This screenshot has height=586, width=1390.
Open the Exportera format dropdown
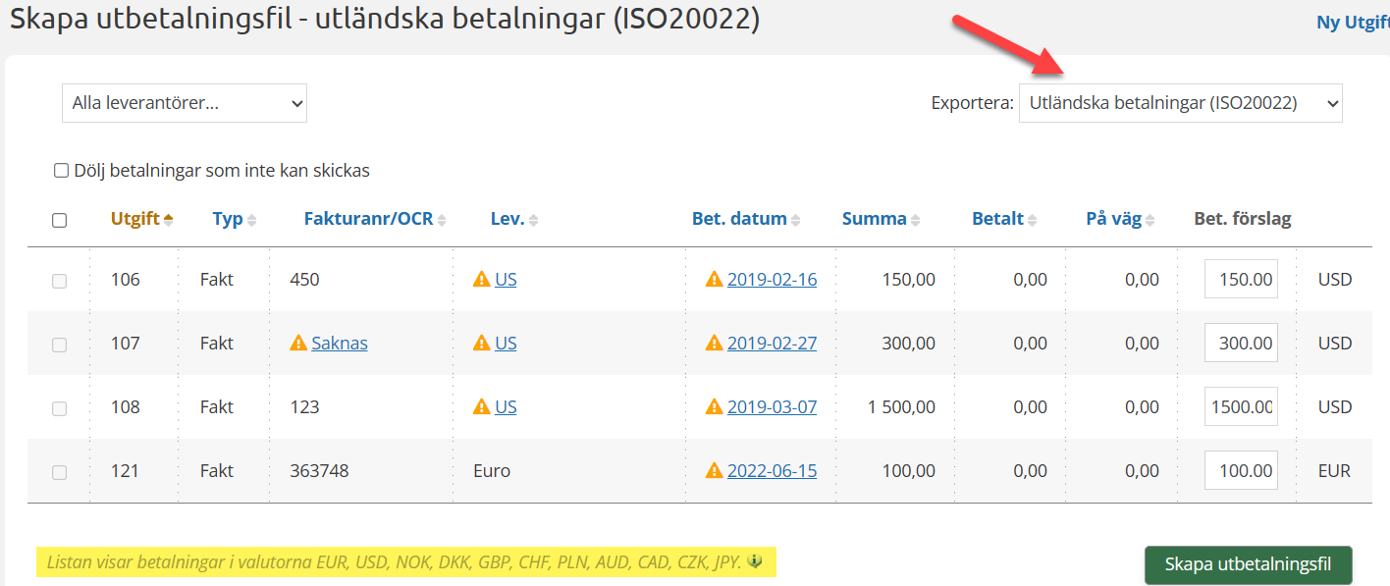click(x=1180, y=103)
